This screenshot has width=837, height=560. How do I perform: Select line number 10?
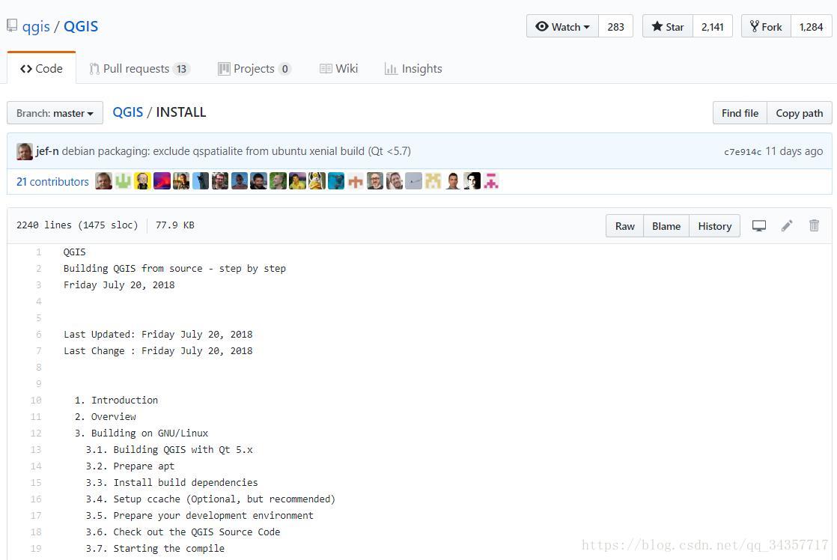[x=36, y=400]
